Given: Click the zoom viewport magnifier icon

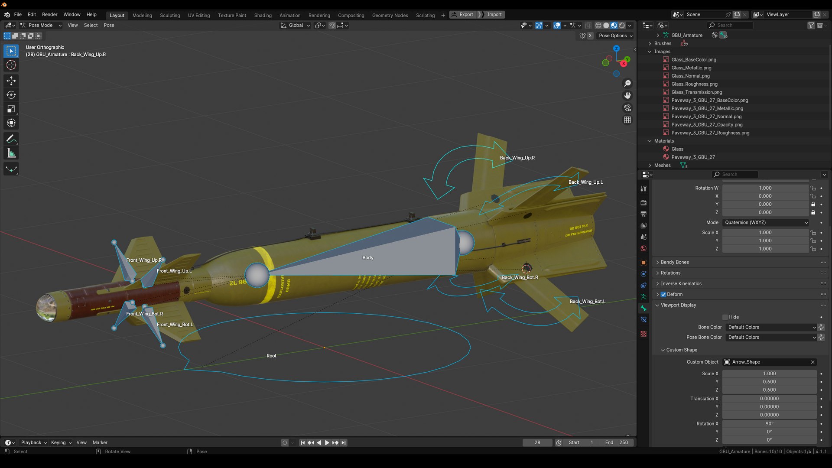Looking at the screenshot, I should pos(627,83).
